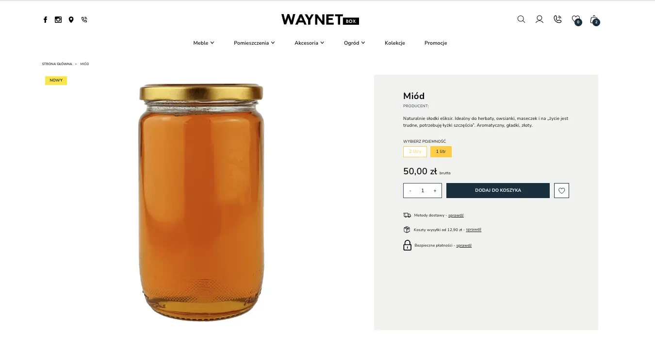Select the 2 litry capacity option
Screen dimensions: 655x351
[x=415, y=151]
